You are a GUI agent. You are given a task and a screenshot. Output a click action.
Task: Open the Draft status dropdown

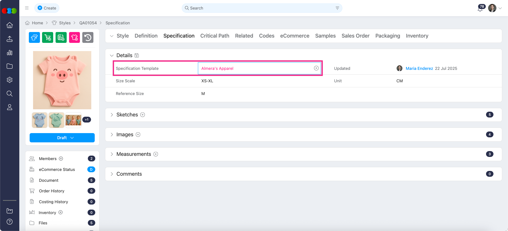click(62, 138)
